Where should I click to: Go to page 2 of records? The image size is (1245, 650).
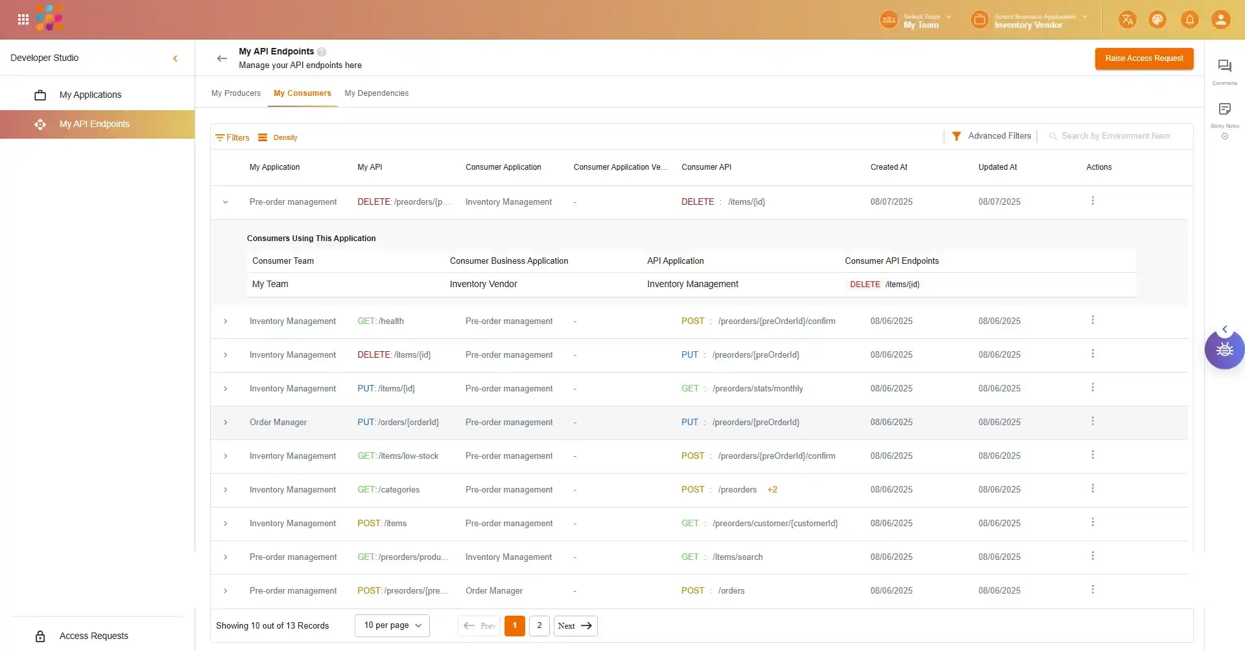pos(539,625)
